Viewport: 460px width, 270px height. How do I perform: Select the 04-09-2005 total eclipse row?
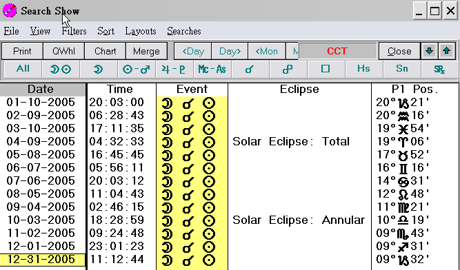pos(229,142)
